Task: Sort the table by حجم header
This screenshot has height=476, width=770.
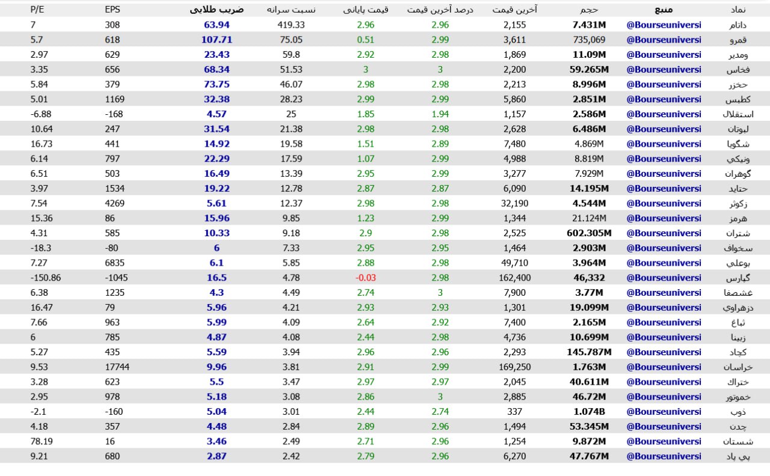Action: tap(589, 10)
